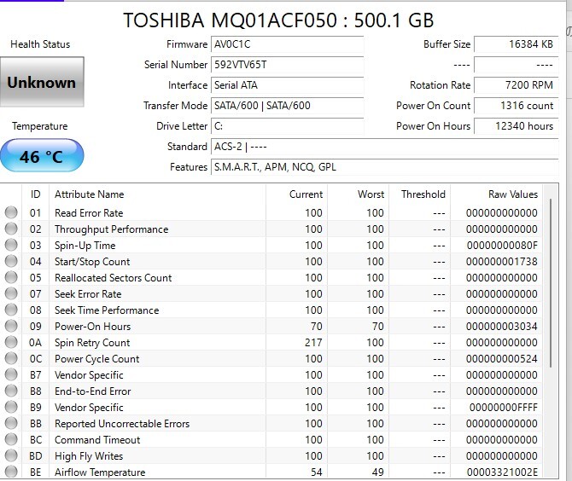
Task: Click the Power On Hours field 12340 hours
Action: (x=517, y=125)
